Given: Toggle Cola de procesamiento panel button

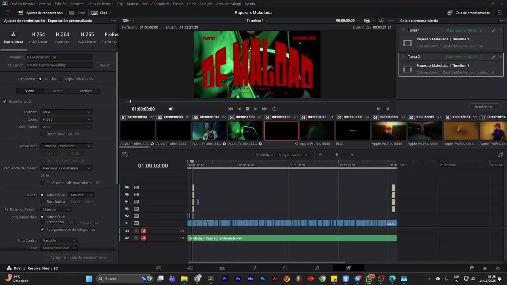Looking at the screenshot, I should [x=469, y=13].
